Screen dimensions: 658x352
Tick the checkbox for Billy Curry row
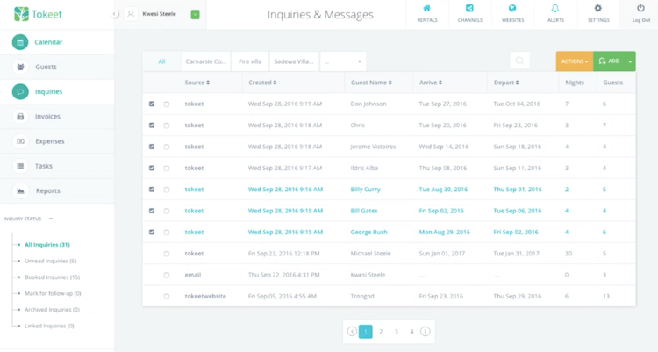click(167, 190)
